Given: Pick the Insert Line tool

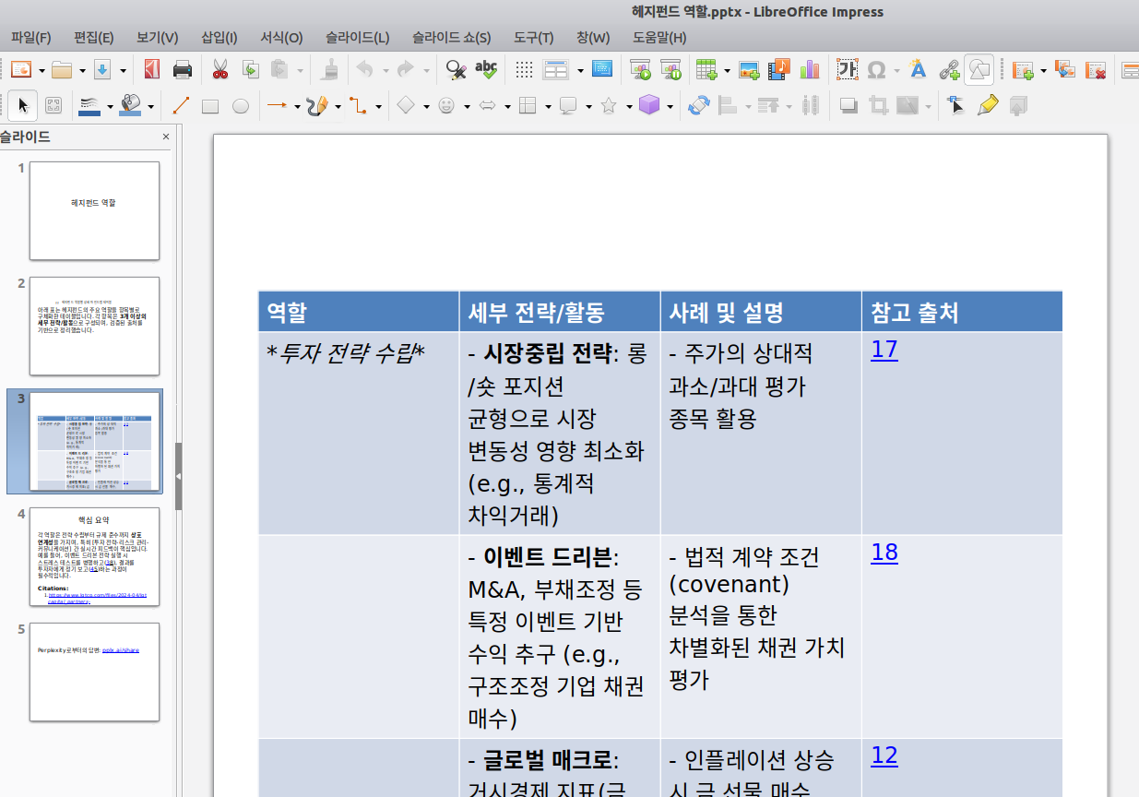Looking at the screenshot, I should [x=181, y=106].
